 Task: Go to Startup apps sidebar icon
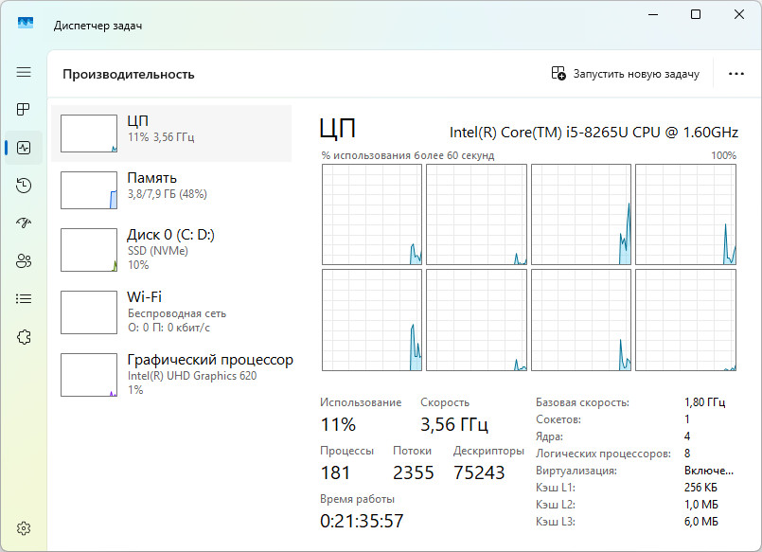coord(24,223)
